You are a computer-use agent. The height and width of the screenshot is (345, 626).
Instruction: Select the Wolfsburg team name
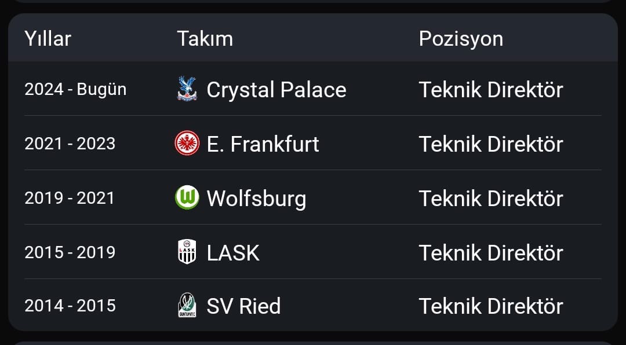click(256, 198)
